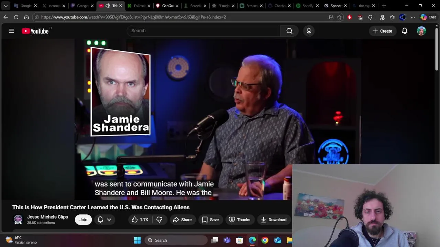Open Outlook from taskbar

pyautogui.click(x=277, y=240)
